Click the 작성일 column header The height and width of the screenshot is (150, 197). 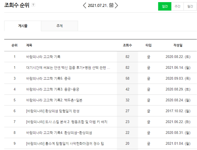point(178,45)
